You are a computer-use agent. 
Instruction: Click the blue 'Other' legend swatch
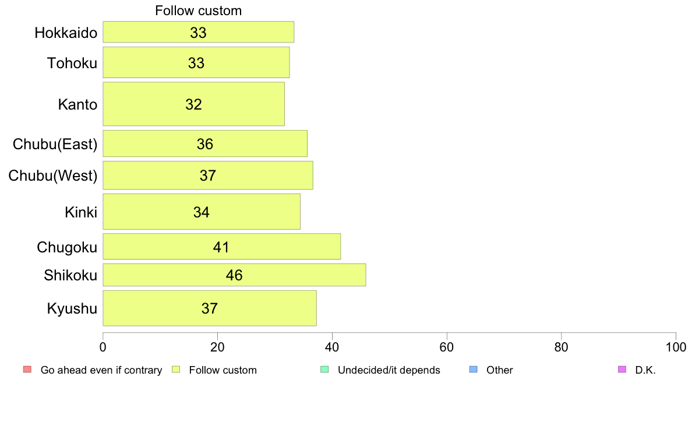pyautogui.click(x=474, y=370)
